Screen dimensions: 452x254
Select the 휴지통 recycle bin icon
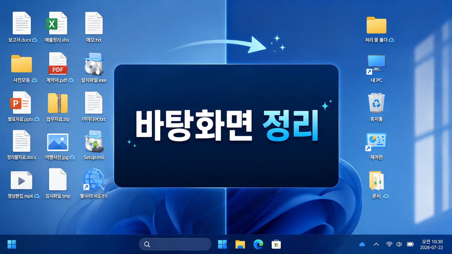click(x=376, y=103)
